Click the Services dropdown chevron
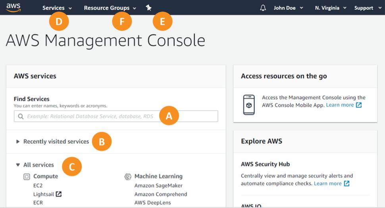The width and height of the screenshot is (385, 208). coord(70,8)
